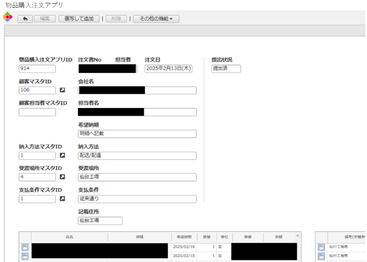Open the 顧客マスタID lookup link icon

tap(62, 90)
